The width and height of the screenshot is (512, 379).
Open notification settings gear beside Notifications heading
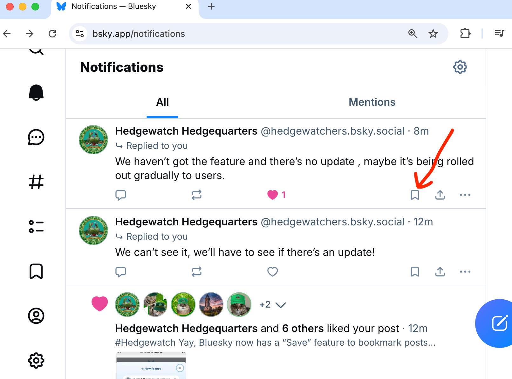point(460,67)
